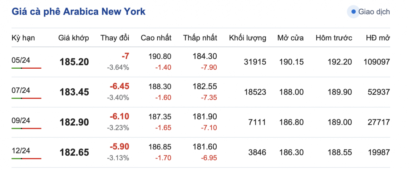This screenshot has width=409, height=171.
Task: Click the Mở cửa column header
Action: (290, 38)
